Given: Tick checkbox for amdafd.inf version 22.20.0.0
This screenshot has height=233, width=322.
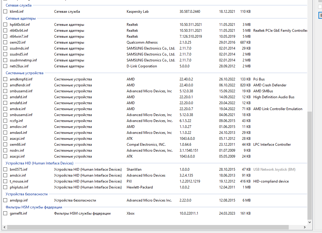Looking at the screenshot, I should click(5, 103).
